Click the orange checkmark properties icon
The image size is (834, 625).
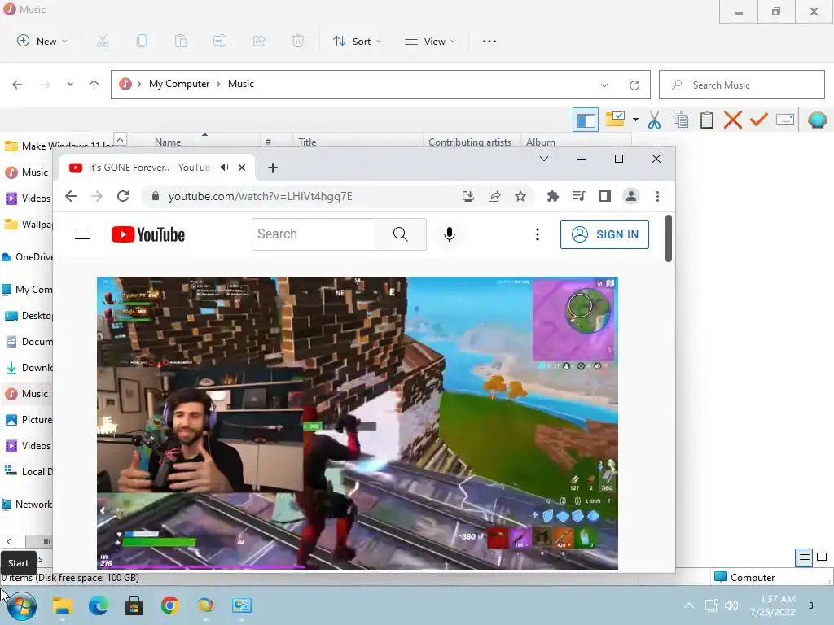click(759, 120)
